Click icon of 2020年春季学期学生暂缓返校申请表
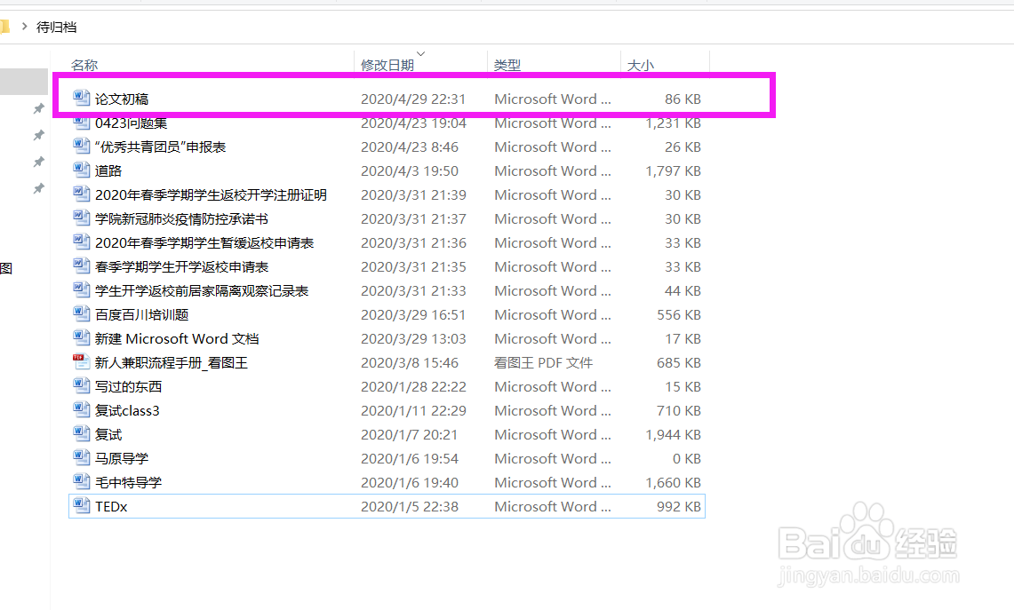The image size is (1014, 610). (x=81, y=242)
